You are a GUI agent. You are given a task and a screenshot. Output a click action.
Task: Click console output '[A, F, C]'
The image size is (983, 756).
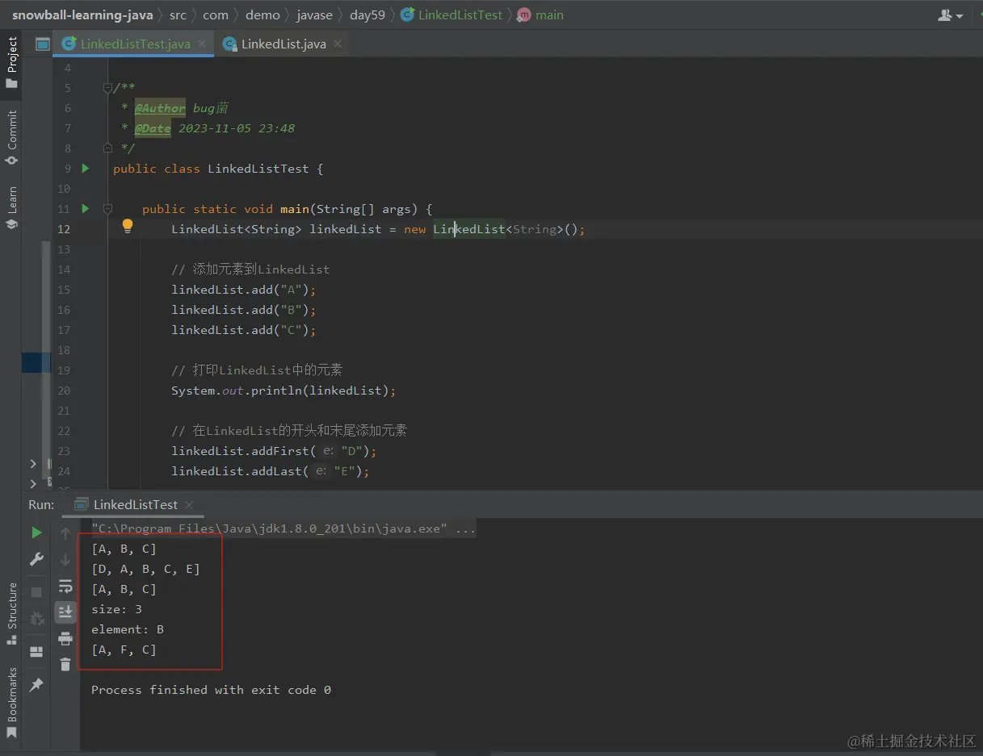coord(124,649)
